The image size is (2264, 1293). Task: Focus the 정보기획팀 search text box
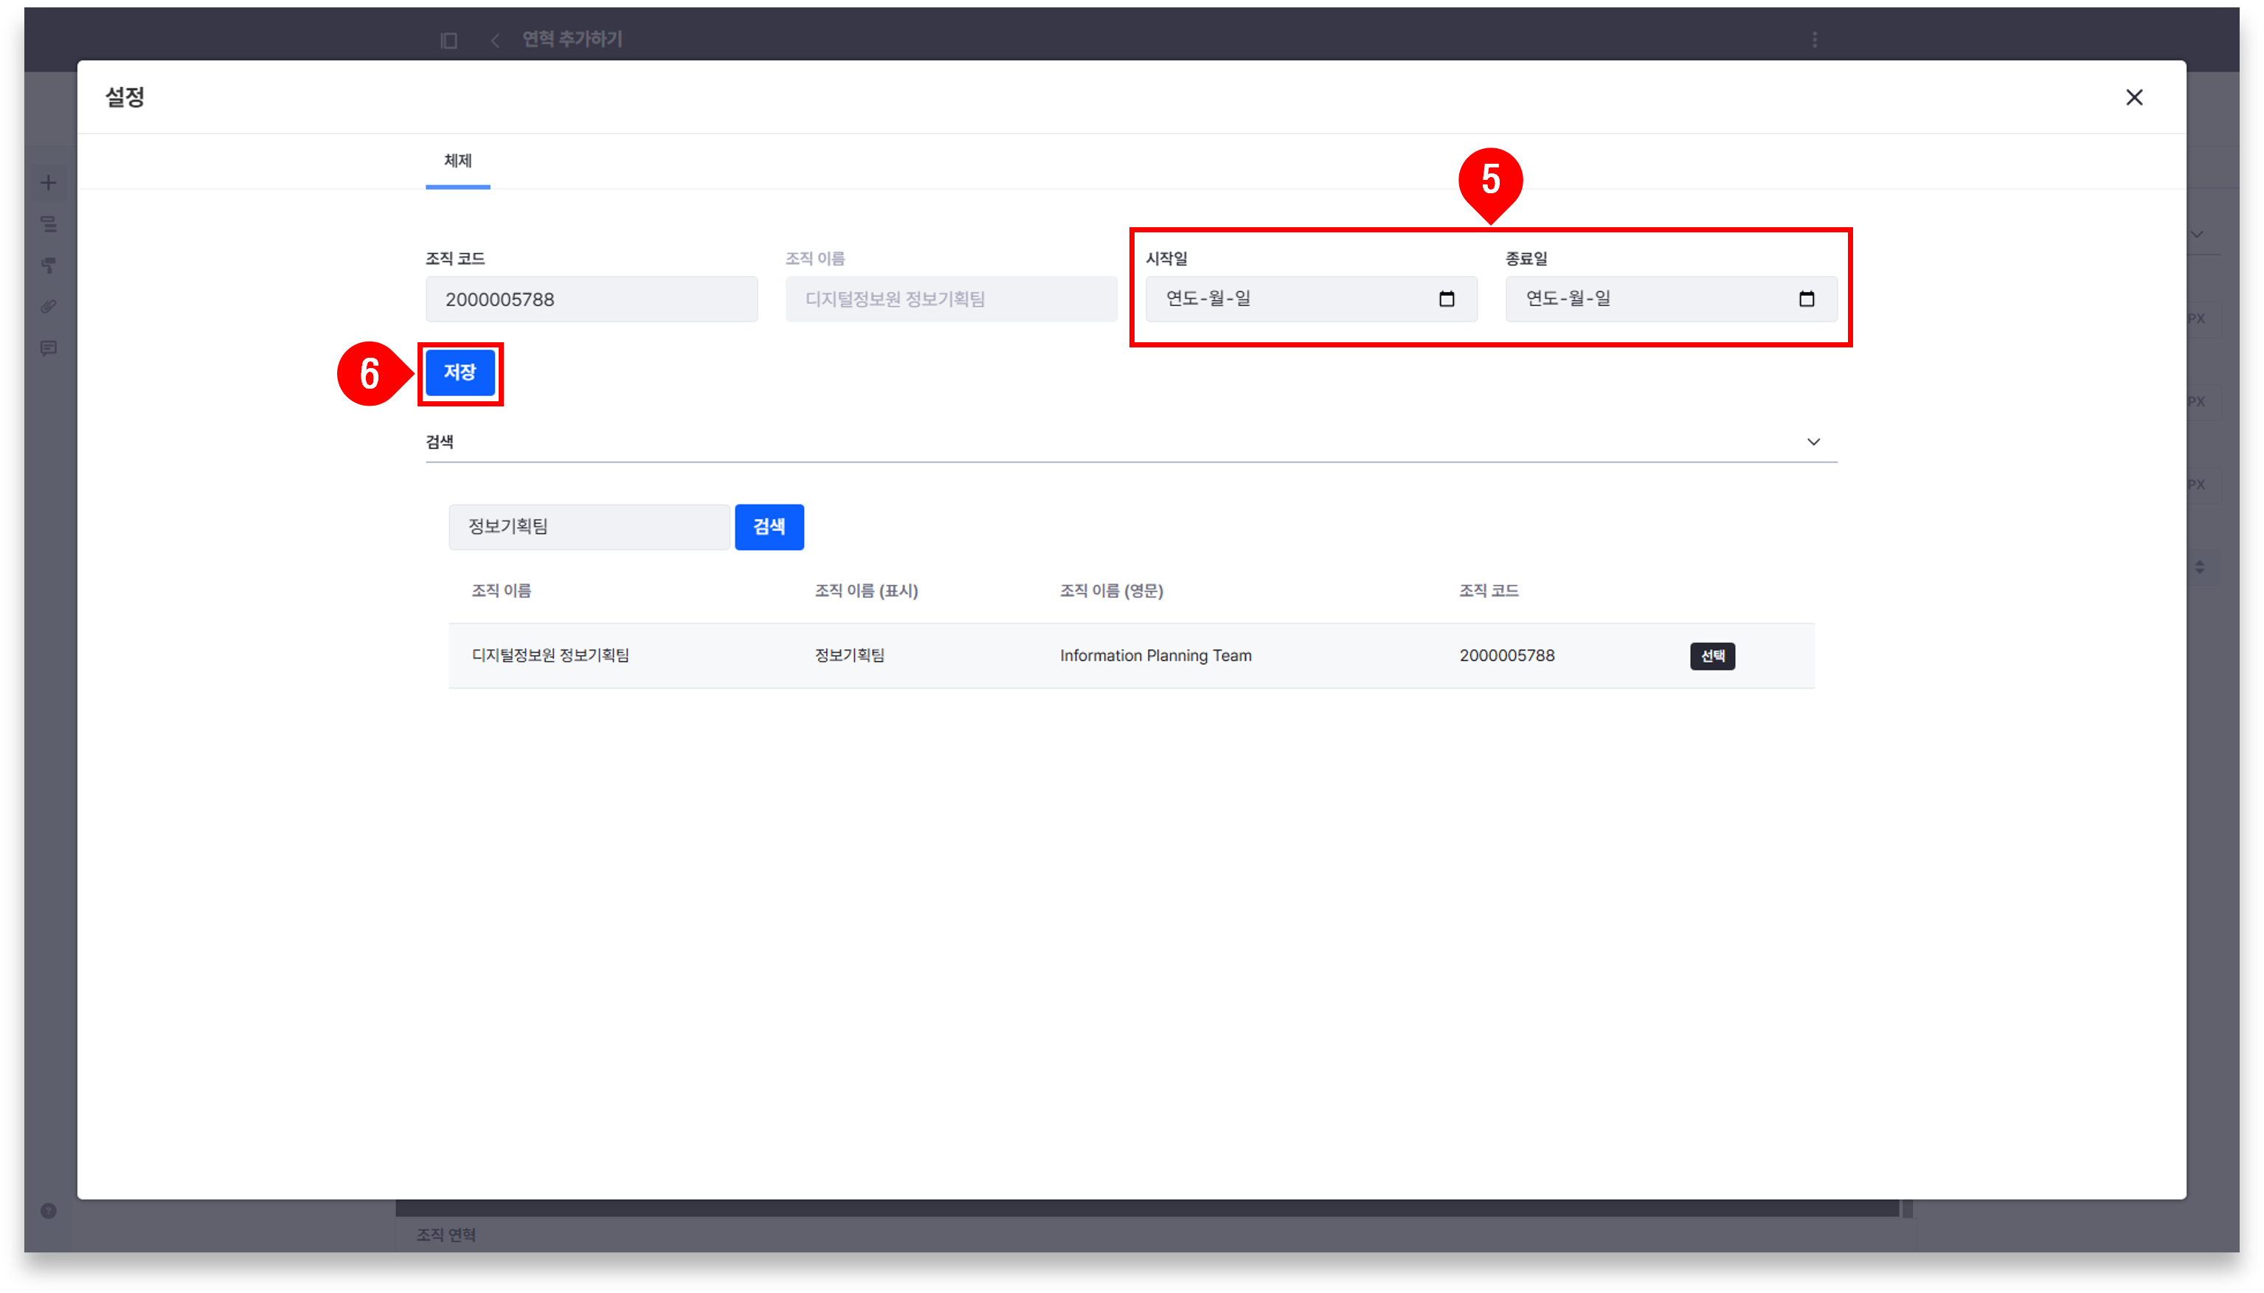(x=588, y=527)
